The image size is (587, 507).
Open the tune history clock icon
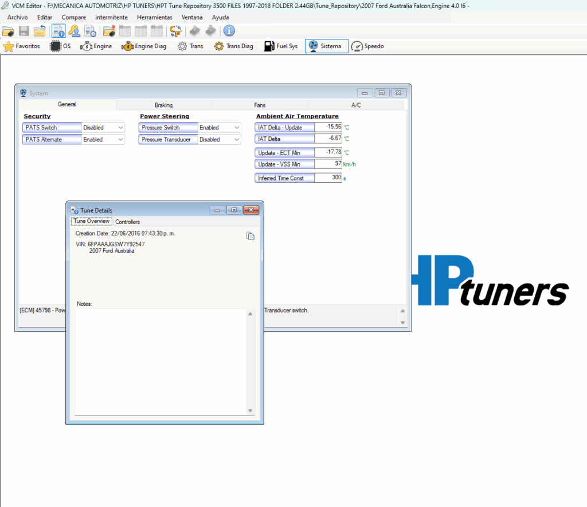click(x=90, y=31)
